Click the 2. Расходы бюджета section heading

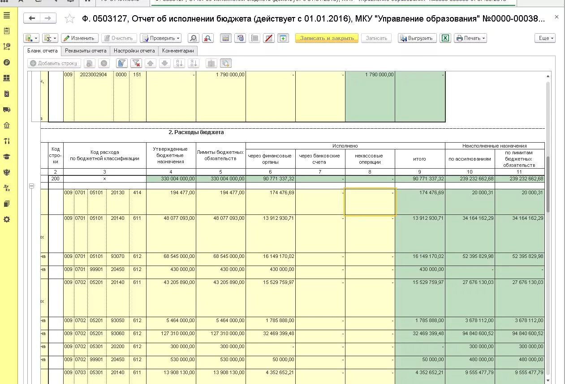click(196, 132)
